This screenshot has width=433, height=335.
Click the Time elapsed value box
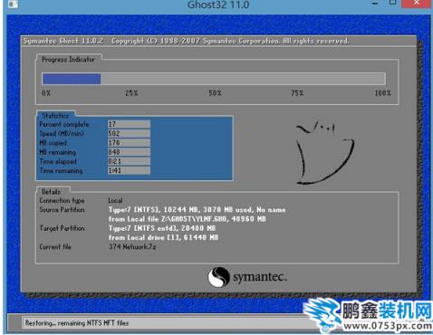129,161
